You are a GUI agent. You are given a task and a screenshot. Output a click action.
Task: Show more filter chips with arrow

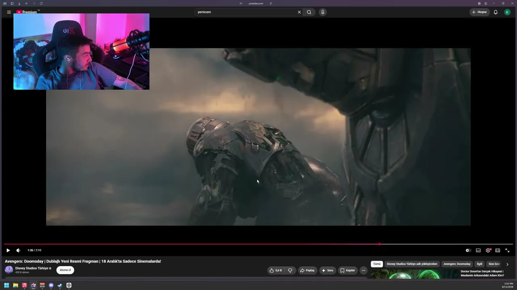[507, 264]
